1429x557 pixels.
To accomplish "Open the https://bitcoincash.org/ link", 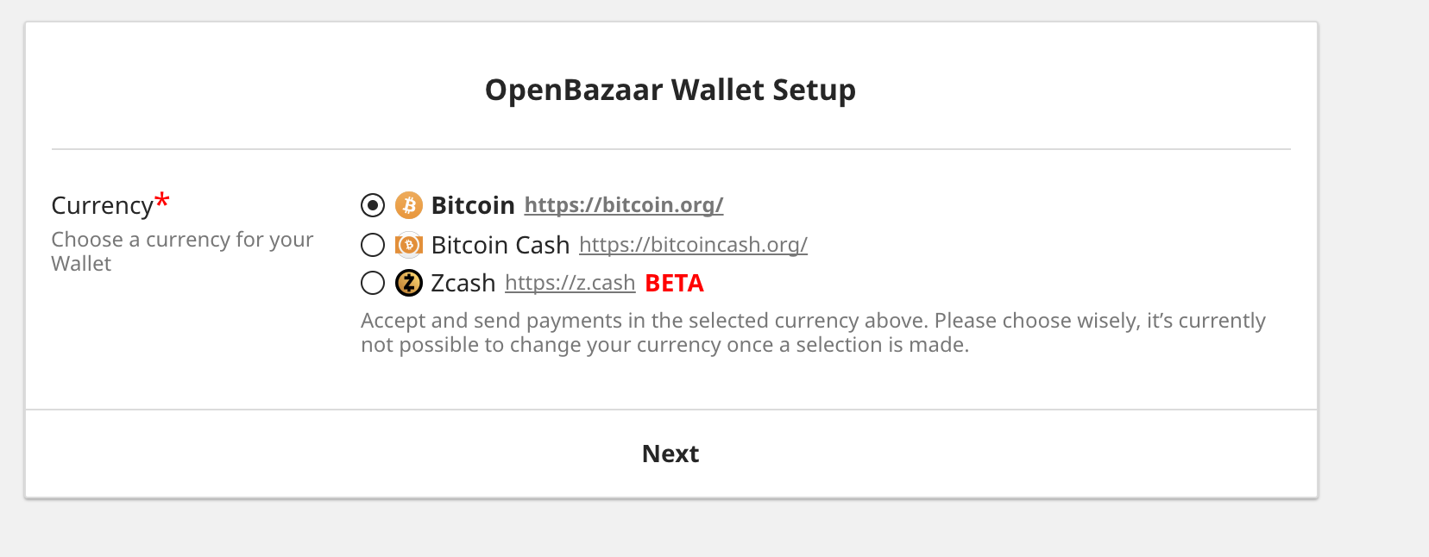I will (x=692, y=246).
